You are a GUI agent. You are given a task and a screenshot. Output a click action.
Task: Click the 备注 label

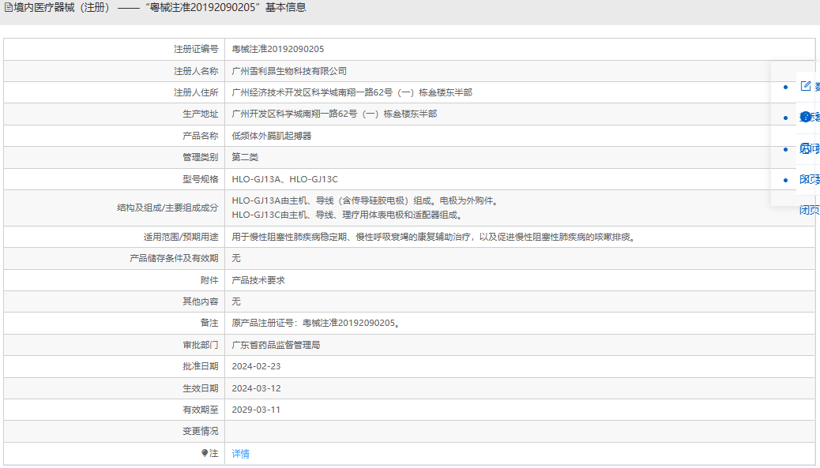coord(209,324)
